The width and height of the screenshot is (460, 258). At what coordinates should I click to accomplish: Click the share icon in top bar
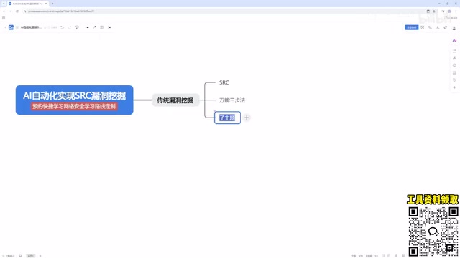445,27
